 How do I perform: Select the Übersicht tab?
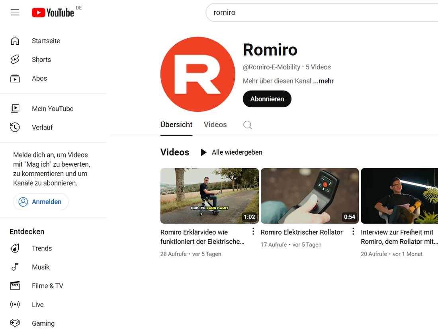point(176,125)
